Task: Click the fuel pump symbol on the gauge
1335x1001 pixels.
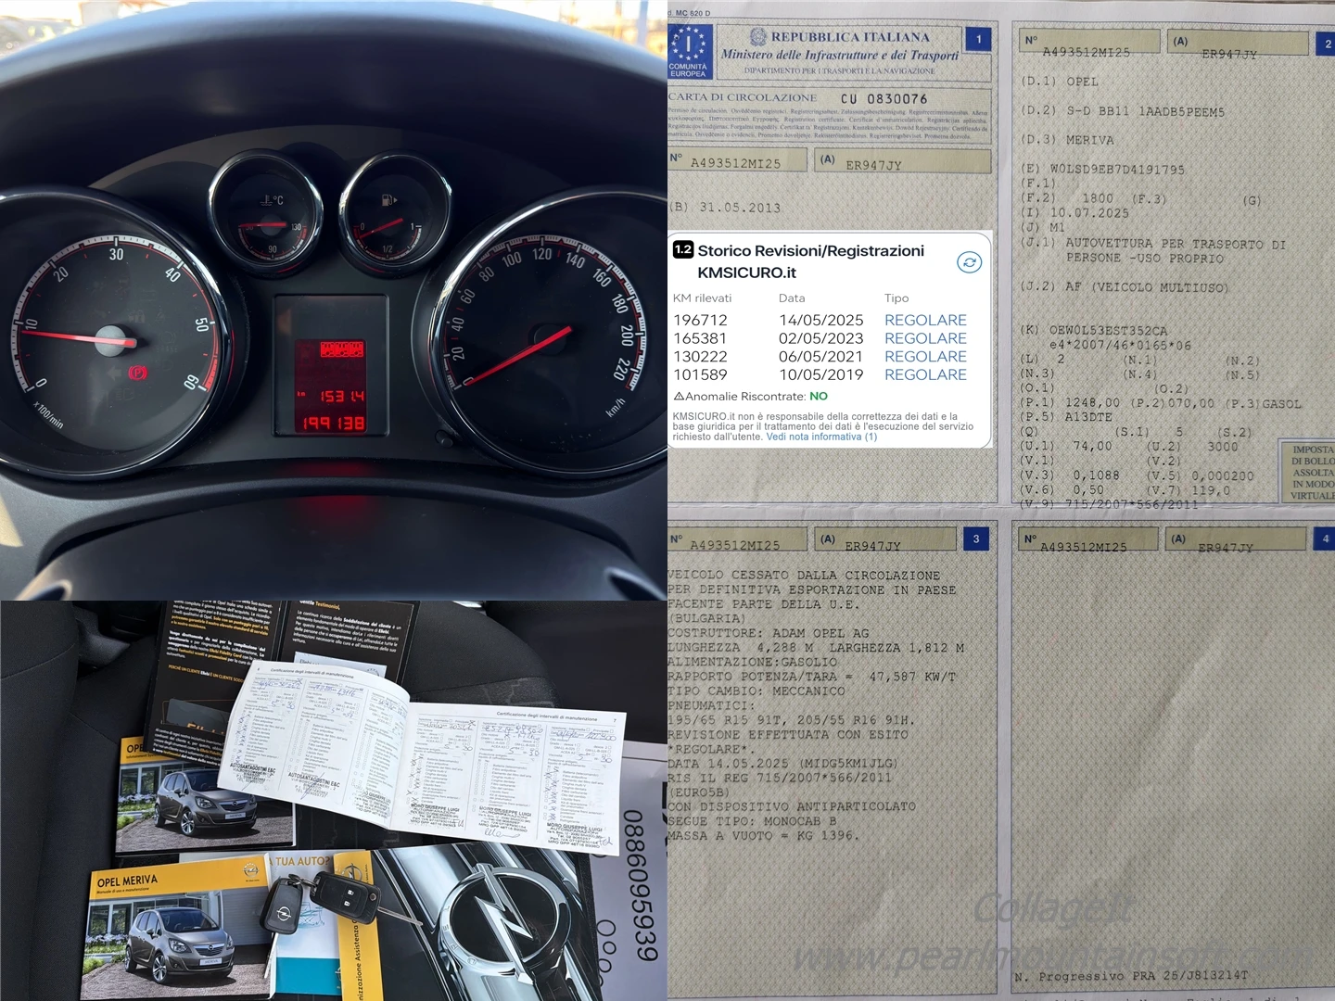Action: pyautogui.click(x=388, y=199)
